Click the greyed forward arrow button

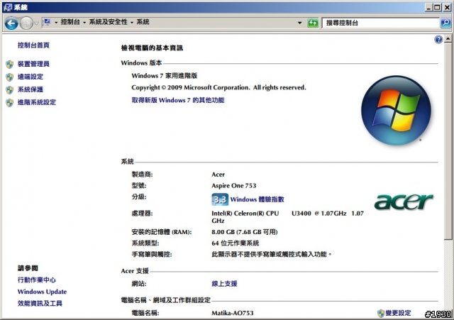tap(26, 23)
